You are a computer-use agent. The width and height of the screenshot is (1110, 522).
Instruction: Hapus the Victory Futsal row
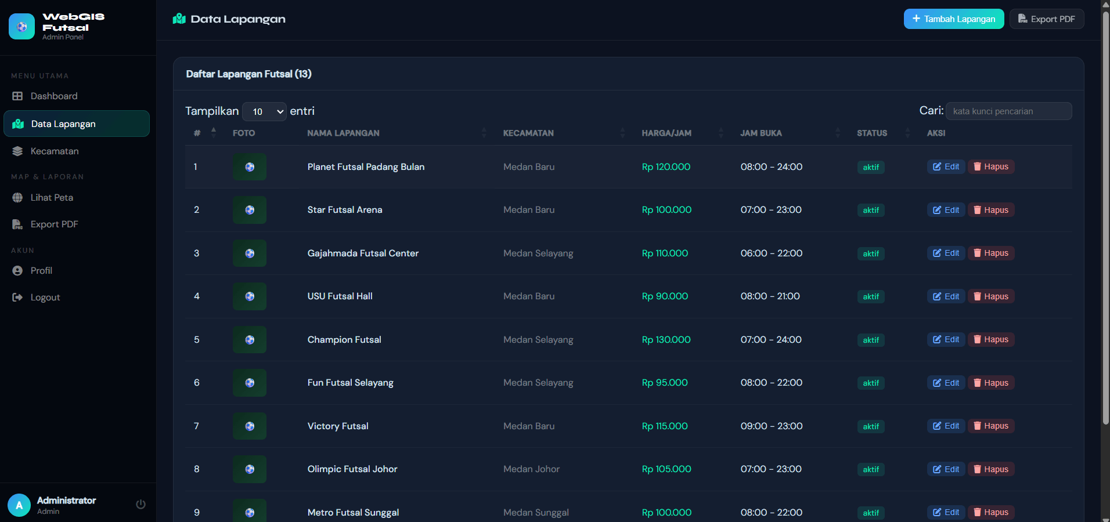991,426
